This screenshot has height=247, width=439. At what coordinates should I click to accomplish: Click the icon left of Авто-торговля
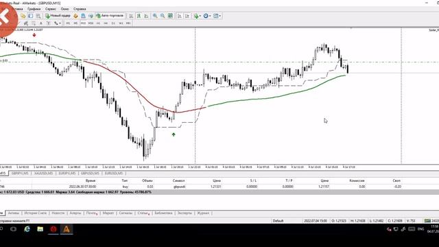(x=91, y=16)
